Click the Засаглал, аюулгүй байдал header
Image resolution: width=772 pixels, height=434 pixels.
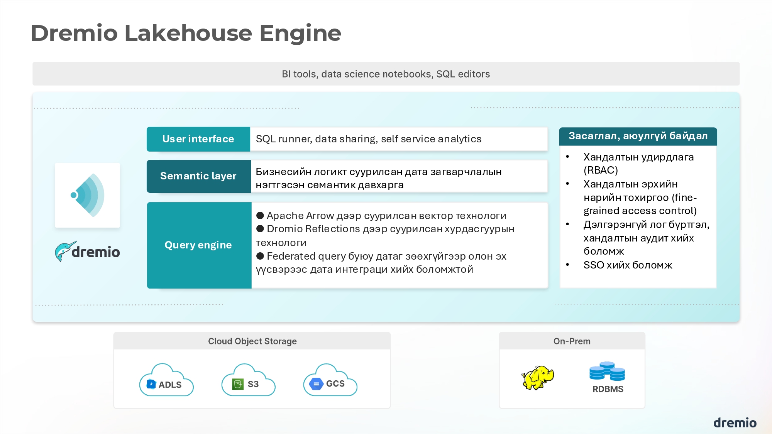coord(638,136)
